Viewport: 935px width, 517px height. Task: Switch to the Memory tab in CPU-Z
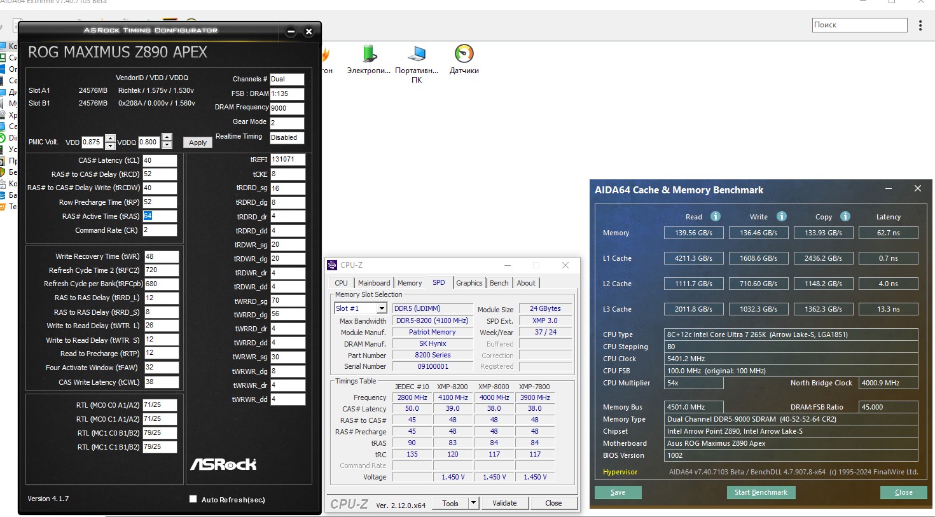click(x=410, y=283)
